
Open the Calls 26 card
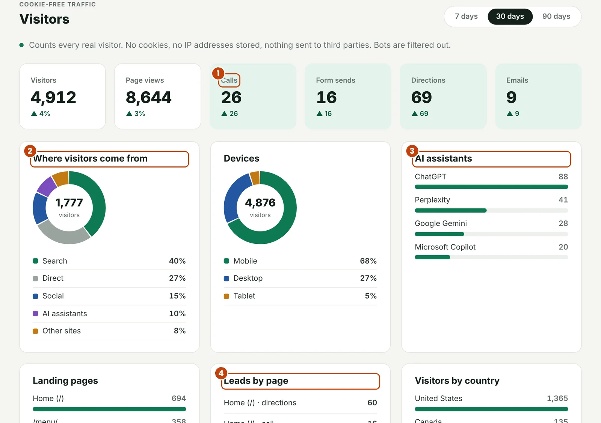click(x=253, y=96)
